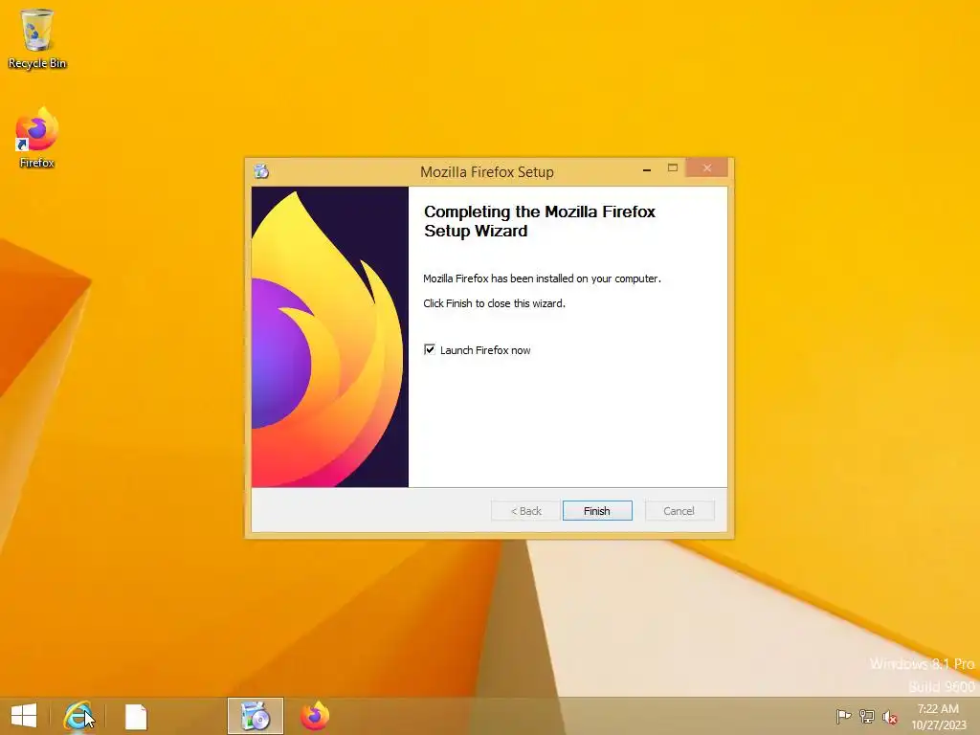Launch Internet Explorer from the taskbar
This screenshot has height=735, width=980.
[x=78, y=716]
